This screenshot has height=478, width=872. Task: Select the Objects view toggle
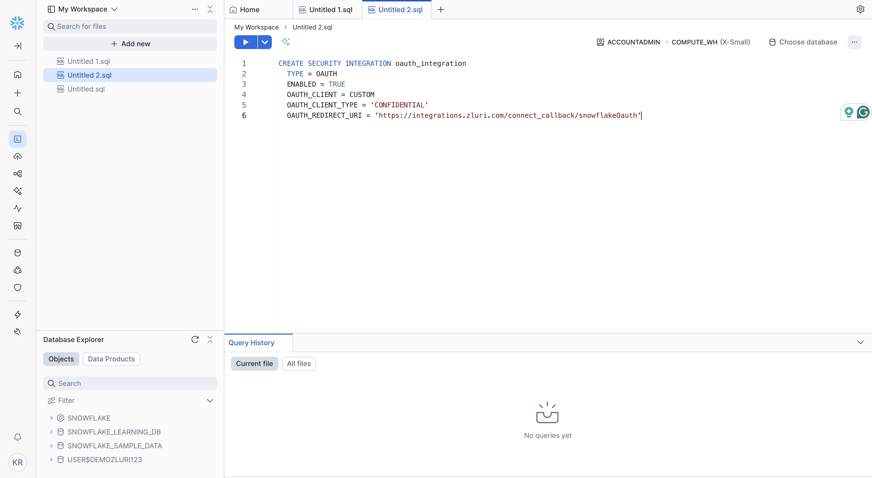click(61, 359)
